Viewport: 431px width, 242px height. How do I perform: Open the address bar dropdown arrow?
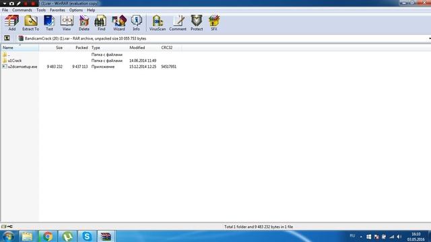point(430,38)
